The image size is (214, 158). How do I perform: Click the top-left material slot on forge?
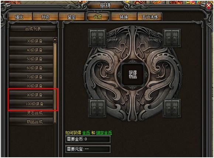(97, 38)
